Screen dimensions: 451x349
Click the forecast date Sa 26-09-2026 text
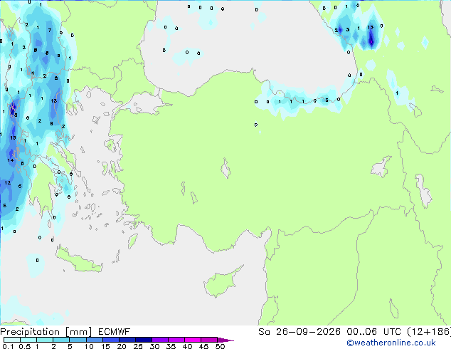coord(299,332)
